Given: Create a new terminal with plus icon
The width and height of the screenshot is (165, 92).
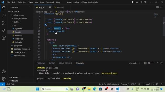Looking at the screenshot, I should point(139,63).
